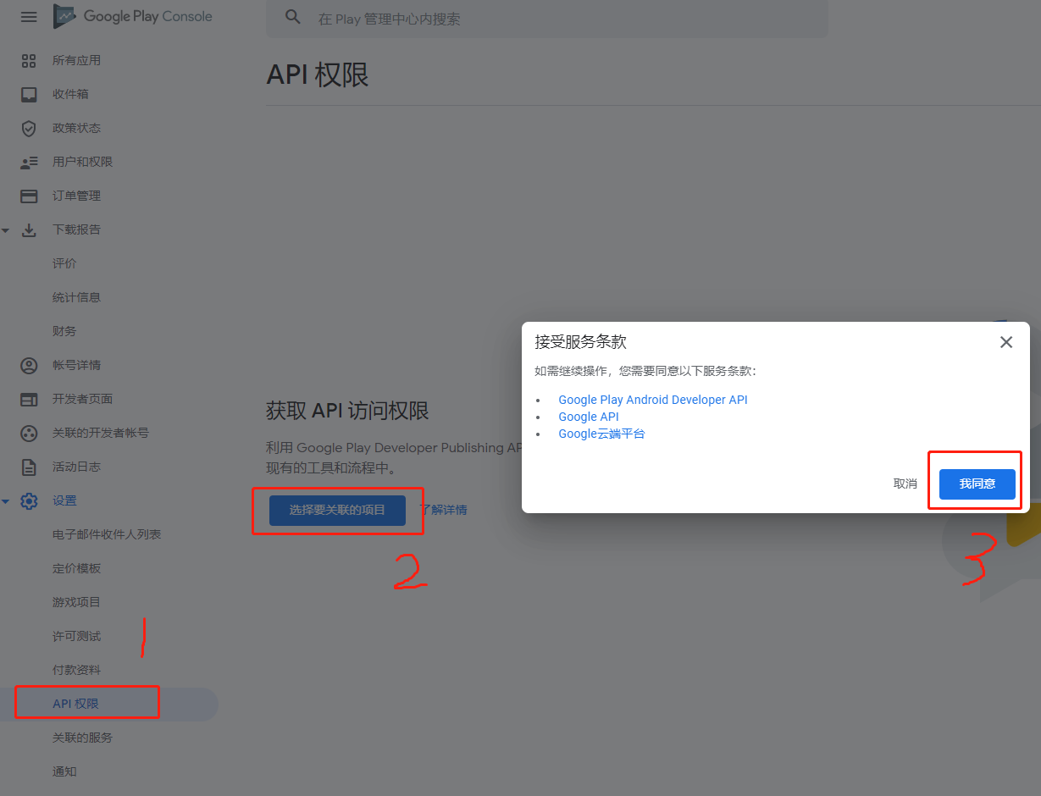
Task: Collapse the 设置 section in the sidebar
Action: [x=7, y=500]
